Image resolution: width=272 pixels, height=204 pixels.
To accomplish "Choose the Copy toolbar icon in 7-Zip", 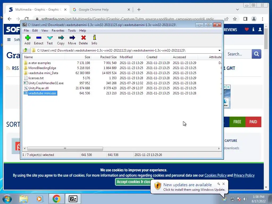I will pyautogui.click(x=61, y=40).
